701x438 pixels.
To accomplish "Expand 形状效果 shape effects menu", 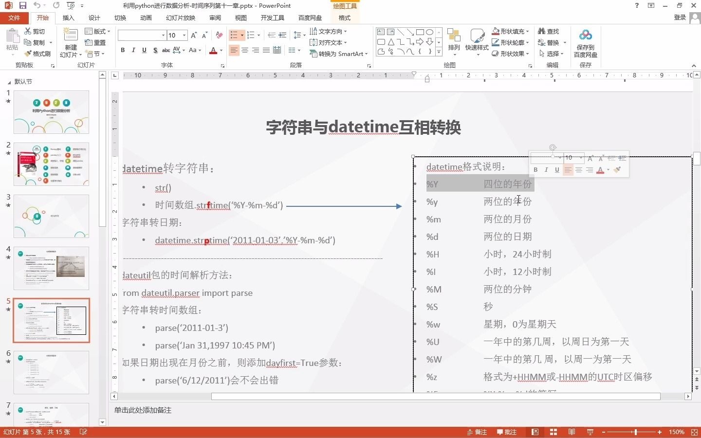I will 510,54.
